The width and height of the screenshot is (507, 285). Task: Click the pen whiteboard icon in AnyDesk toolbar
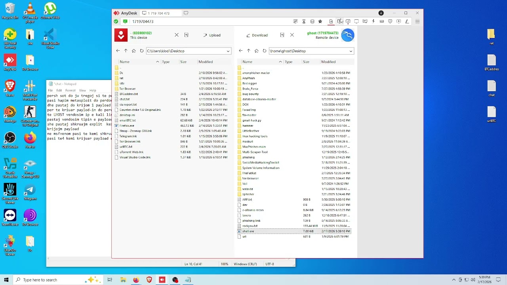407,21
